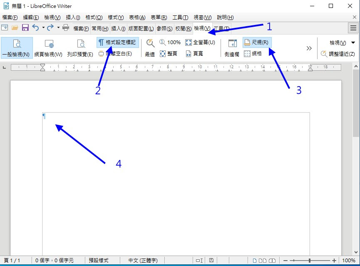This screenshot has width=360, height=266.
Task: Zoom to 整頁 whole page
Action: [168, 54]
